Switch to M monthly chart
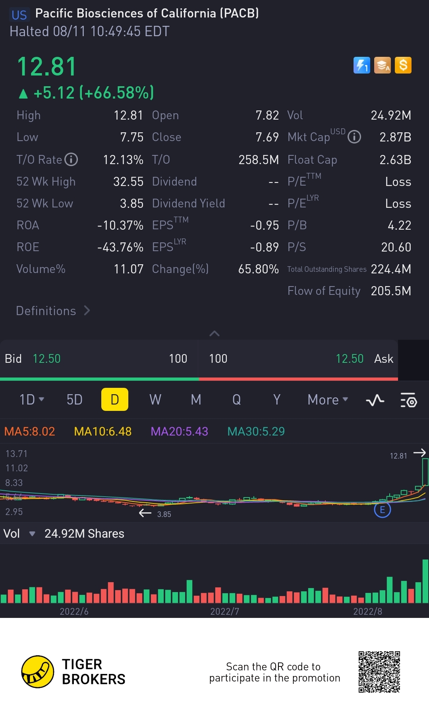 tap(196, 400)
